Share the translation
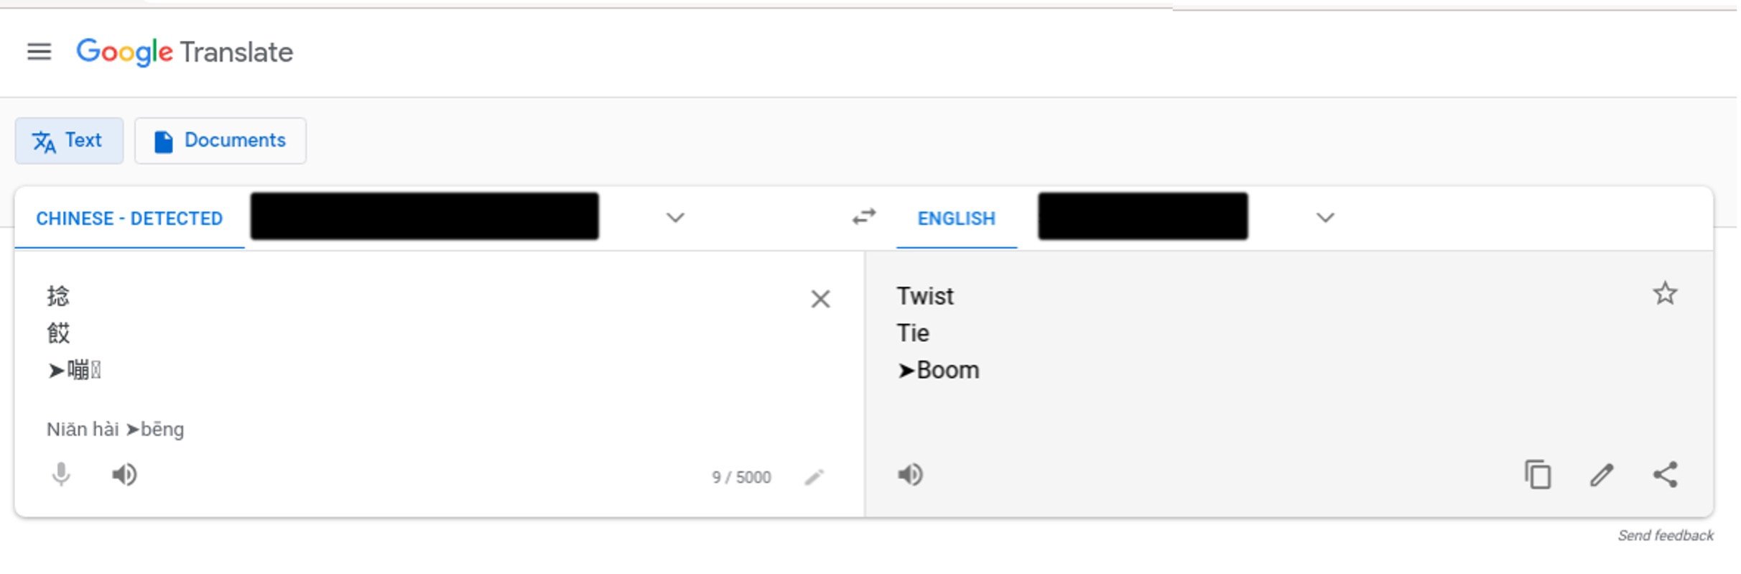 click(1665, 475)
